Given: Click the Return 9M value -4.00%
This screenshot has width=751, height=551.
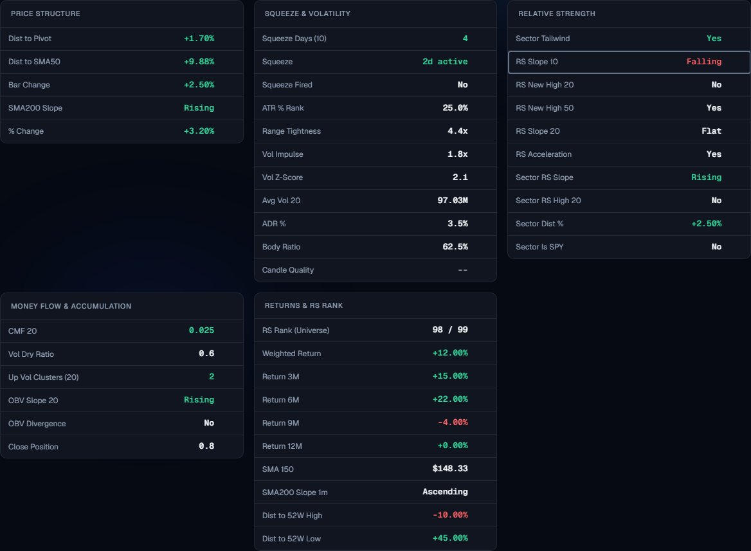Looking at the screenshot, I should click(x=453, y=422).
